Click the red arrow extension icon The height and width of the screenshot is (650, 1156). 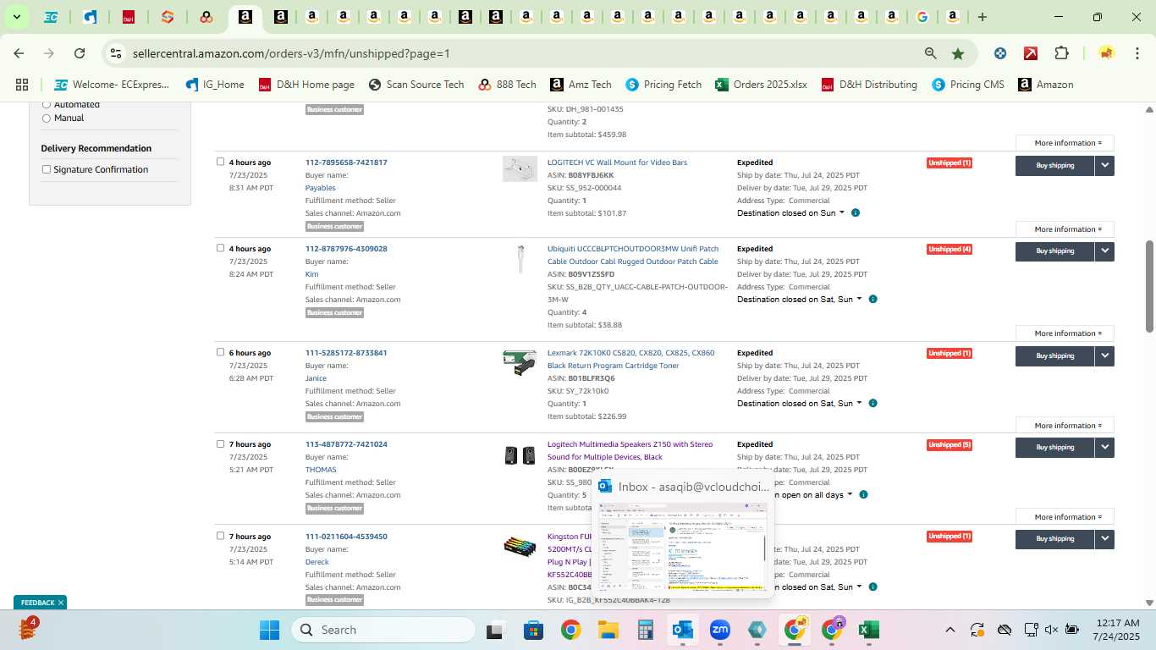[x=1031, y=53]
